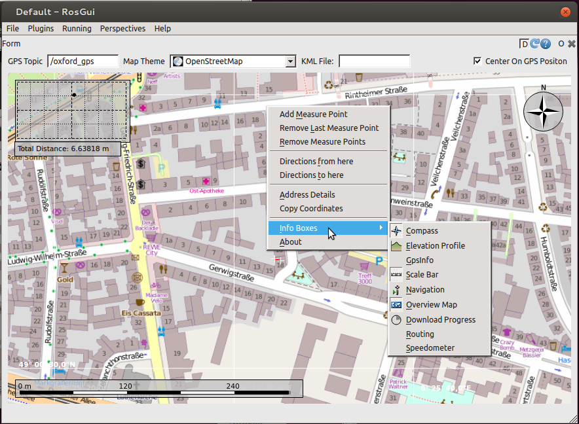
Task: Select Add Measure Point from context menu
Action: [x=313, y=115]
